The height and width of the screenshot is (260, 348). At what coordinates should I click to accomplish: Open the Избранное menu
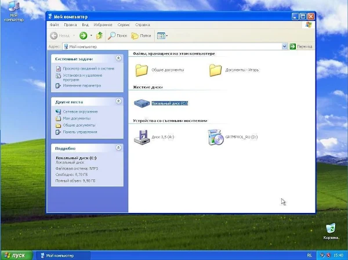[x=103, y=24]
